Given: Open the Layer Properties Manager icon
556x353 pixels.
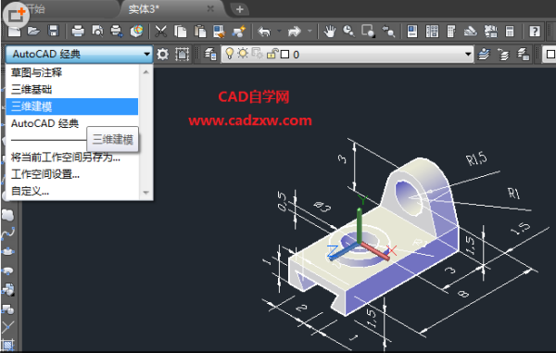Looking at the screenshot, I should pyautogui.click(x=210, y=55).
